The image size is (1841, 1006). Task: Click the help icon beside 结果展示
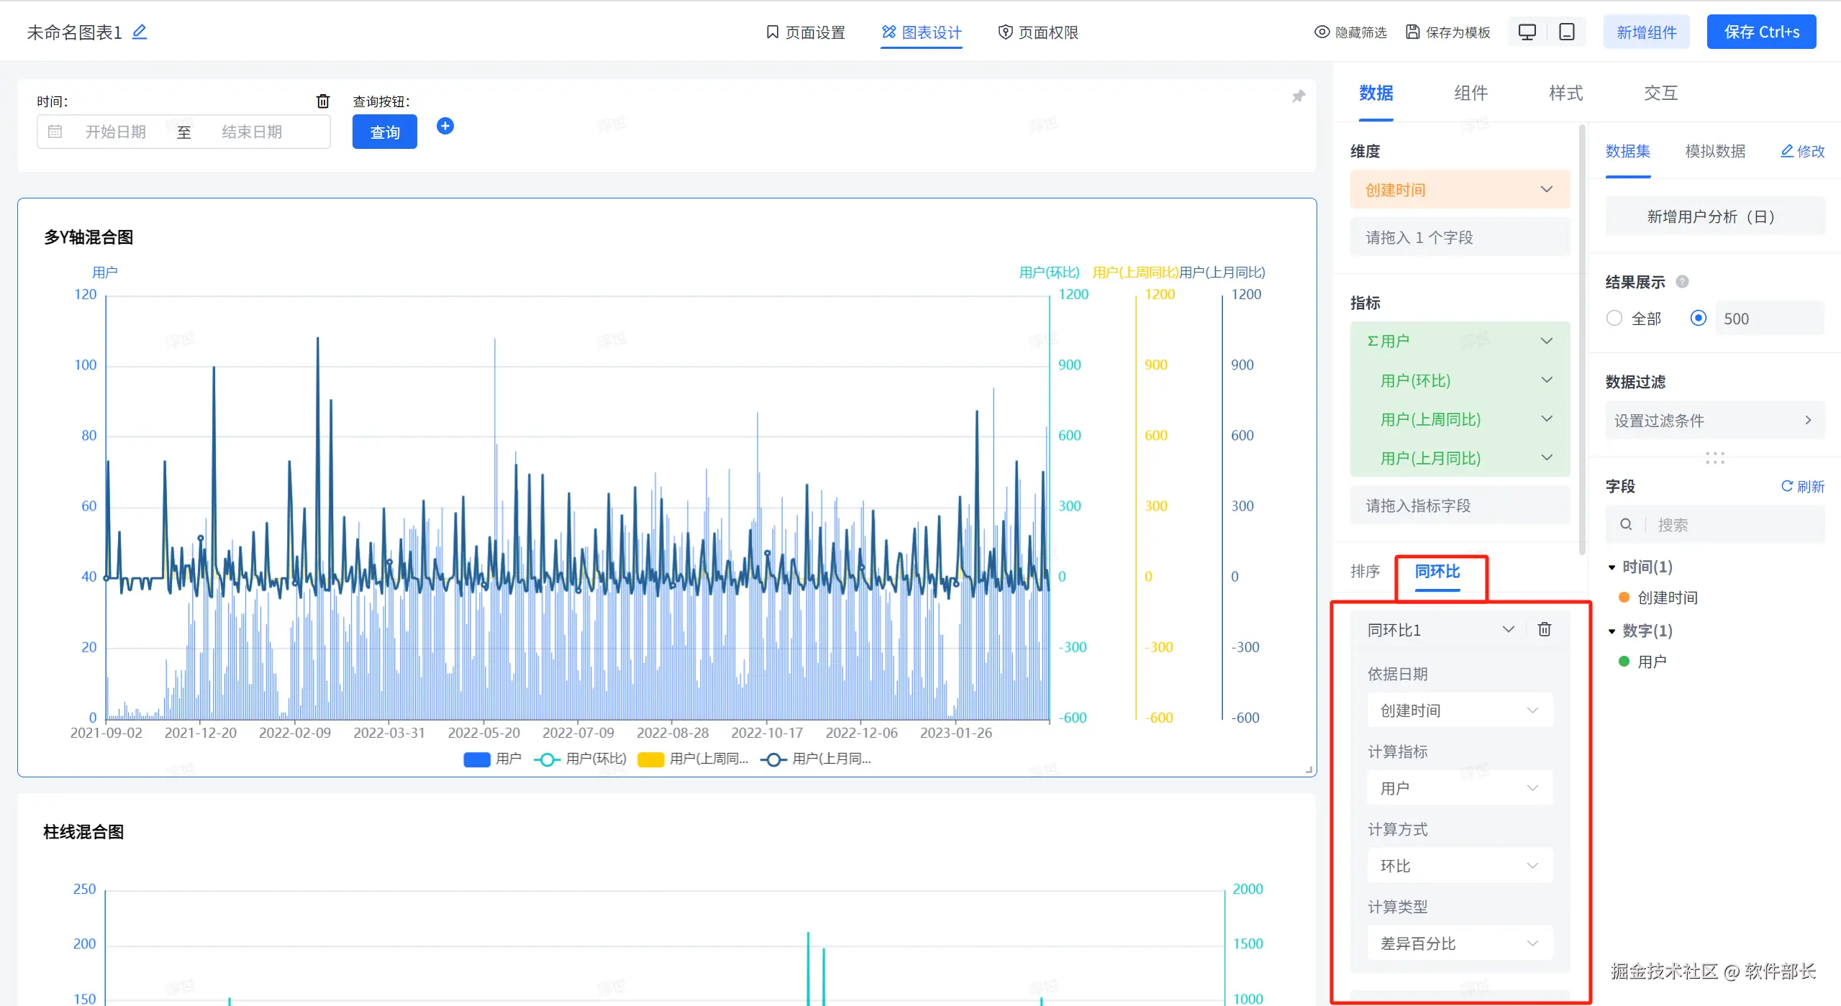pyautogui.click(x=1682, y=282)
